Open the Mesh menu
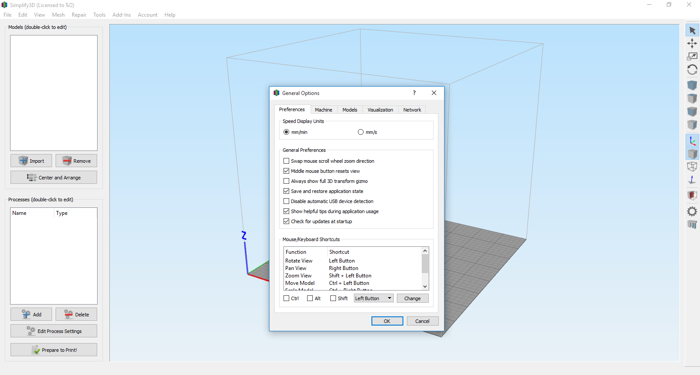This screenshot has width=700, height=375. [58, 15]
